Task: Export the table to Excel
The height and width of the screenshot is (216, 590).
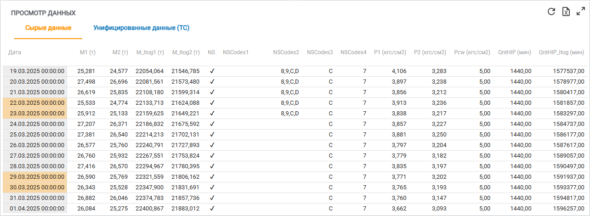Action: click(566, 11)
